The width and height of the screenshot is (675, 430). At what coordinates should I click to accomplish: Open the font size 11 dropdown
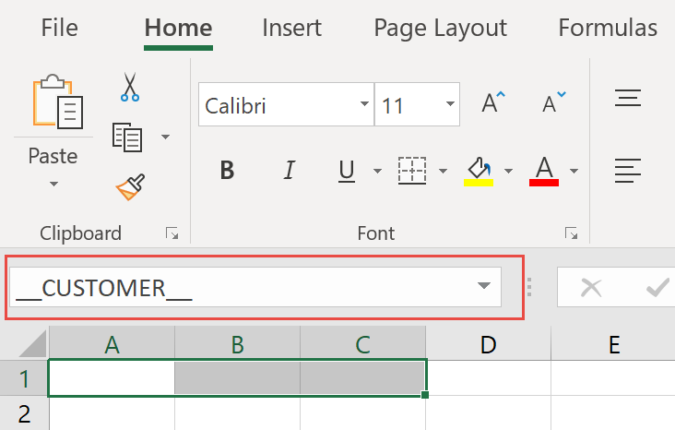point(450,104)
